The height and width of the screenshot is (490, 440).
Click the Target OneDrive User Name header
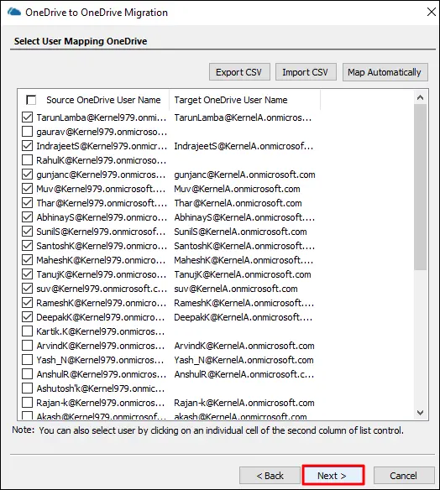231,100
